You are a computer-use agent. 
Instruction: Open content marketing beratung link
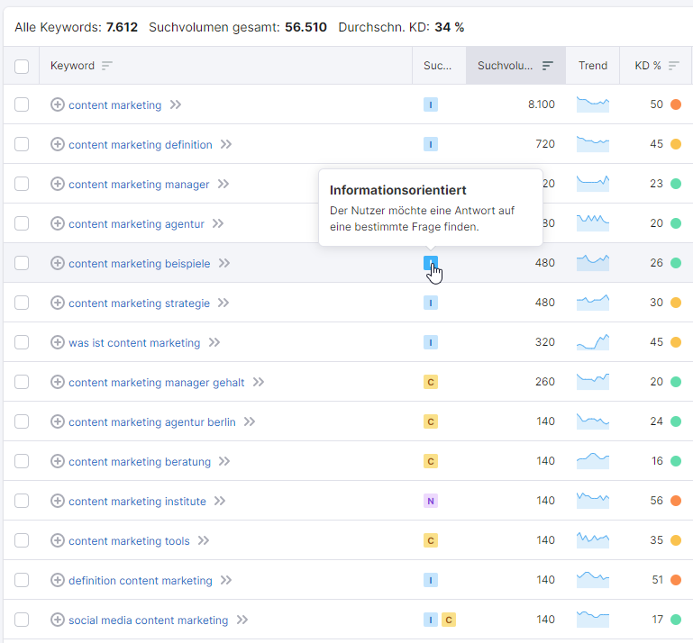point(140,461)
